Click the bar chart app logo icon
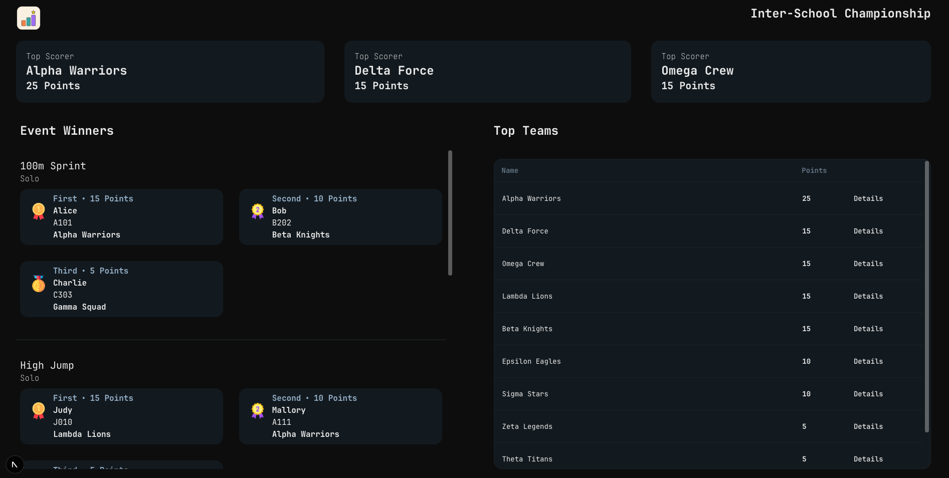 pyautogui.click(x=28, y=18)
